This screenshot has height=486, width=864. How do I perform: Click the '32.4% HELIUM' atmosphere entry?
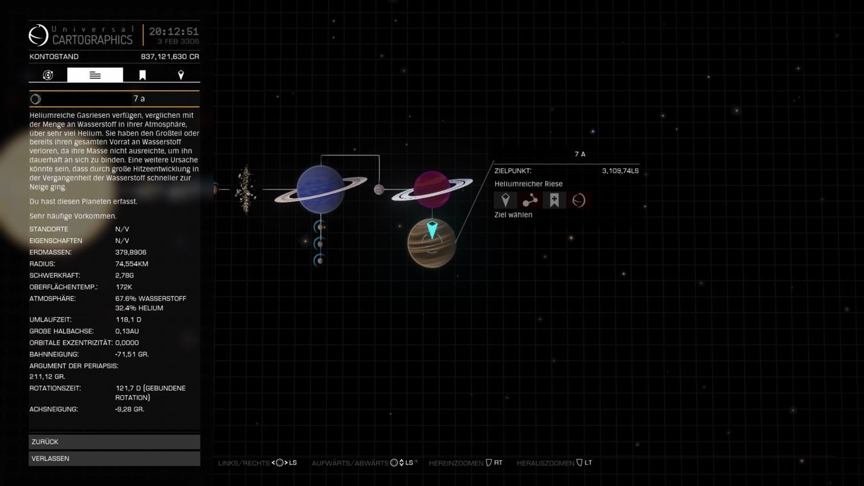(x=140, y=308)
